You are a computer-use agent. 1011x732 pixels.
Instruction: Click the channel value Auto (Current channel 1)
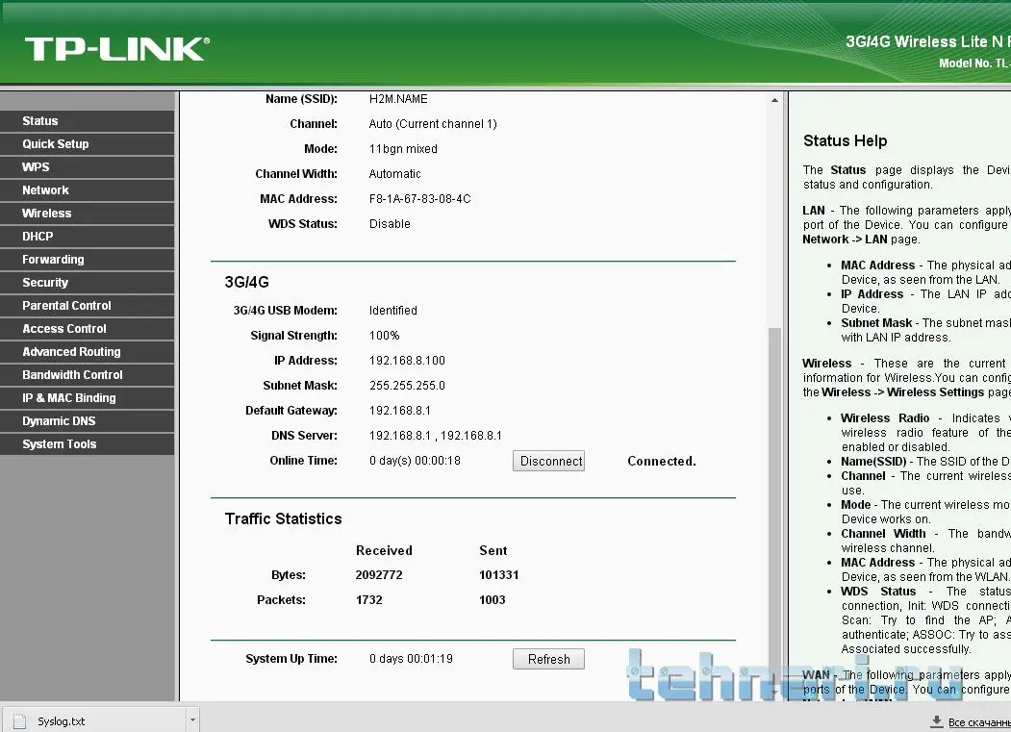coord(433,124)
